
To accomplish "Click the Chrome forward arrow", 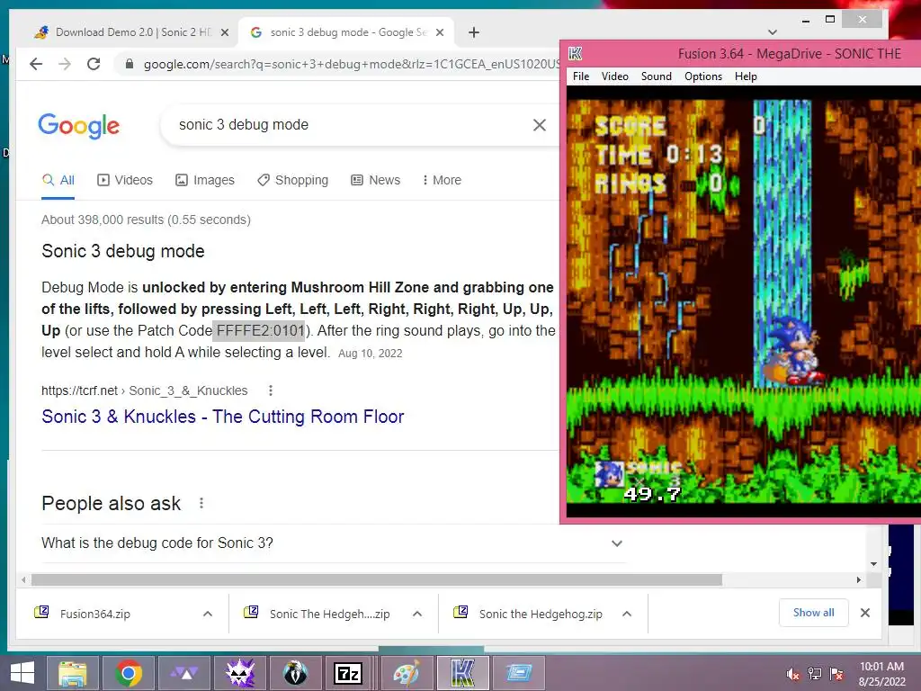I will (65, 64).
